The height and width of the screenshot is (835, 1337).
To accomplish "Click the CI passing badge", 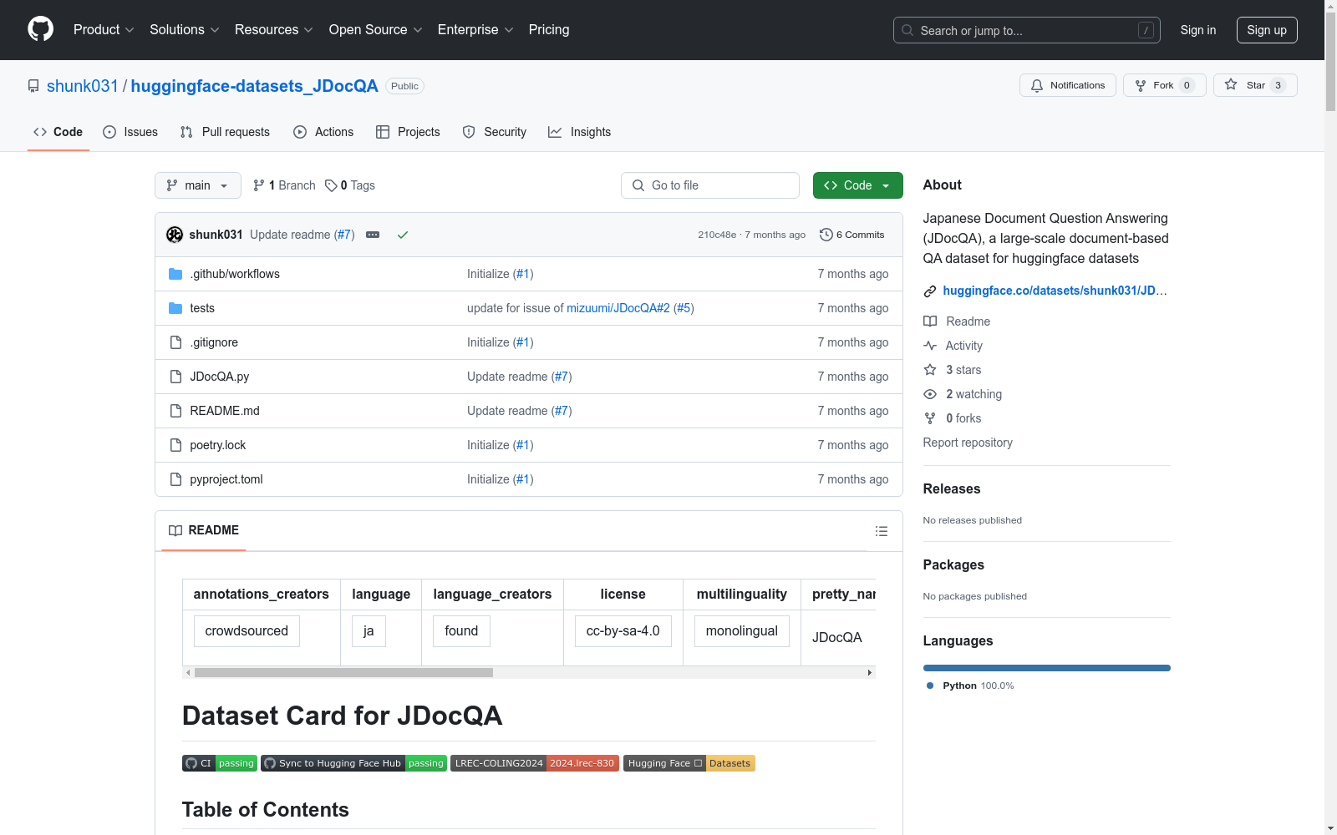I will point(220,763).
